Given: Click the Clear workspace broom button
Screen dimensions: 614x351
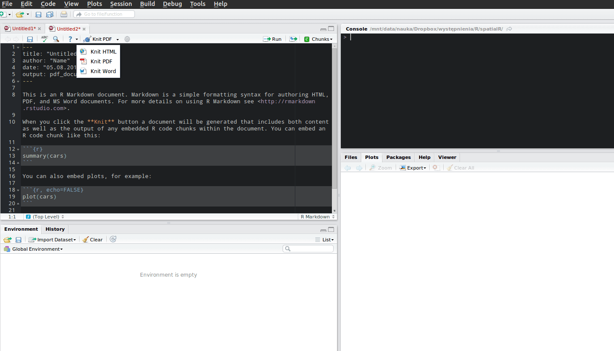Looking at the screenshot, I should tap(92, 240).
